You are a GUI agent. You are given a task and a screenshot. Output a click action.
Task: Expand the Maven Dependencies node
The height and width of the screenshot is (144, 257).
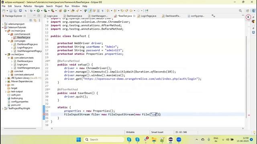click(6, 82)
